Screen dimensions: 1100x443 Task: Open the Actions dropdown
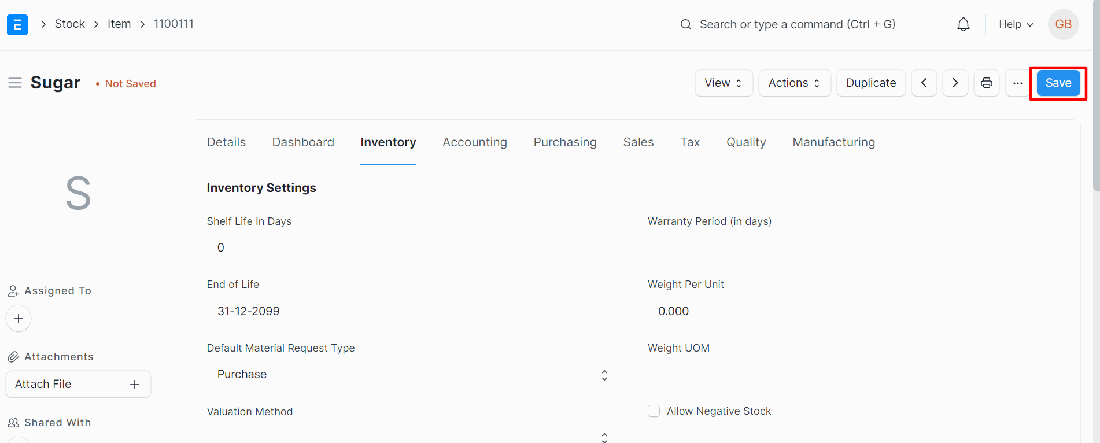click(x=794, y=83)
